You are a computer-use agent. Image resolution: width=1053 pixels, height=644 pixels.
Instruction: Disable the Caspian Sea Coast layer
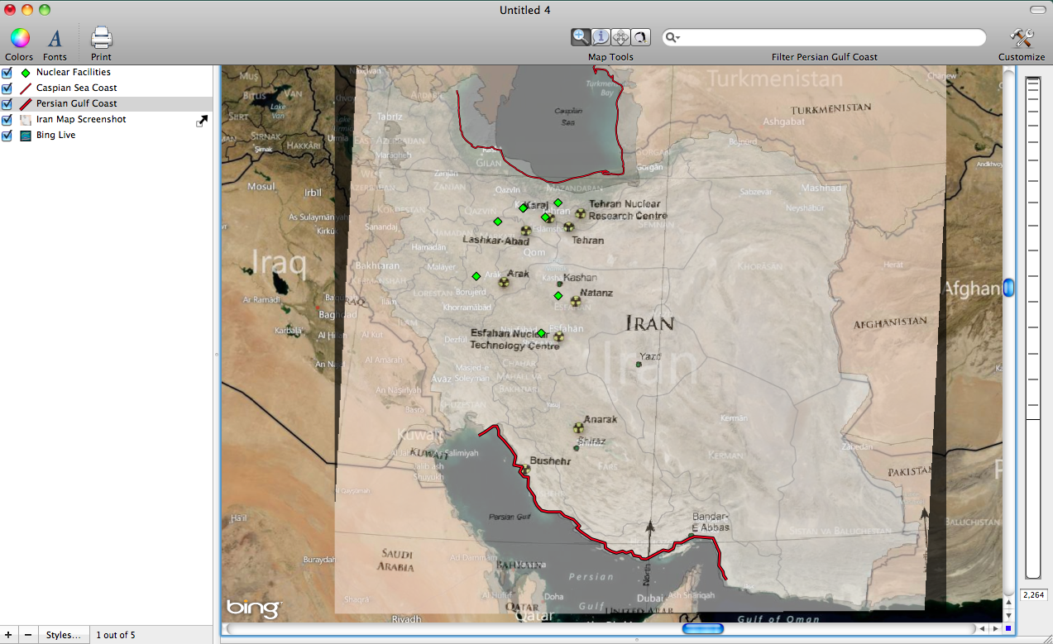coord(7,88)
